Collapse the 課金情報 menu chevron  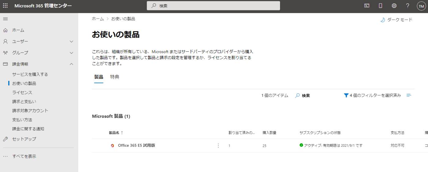[x=72, y=64]
